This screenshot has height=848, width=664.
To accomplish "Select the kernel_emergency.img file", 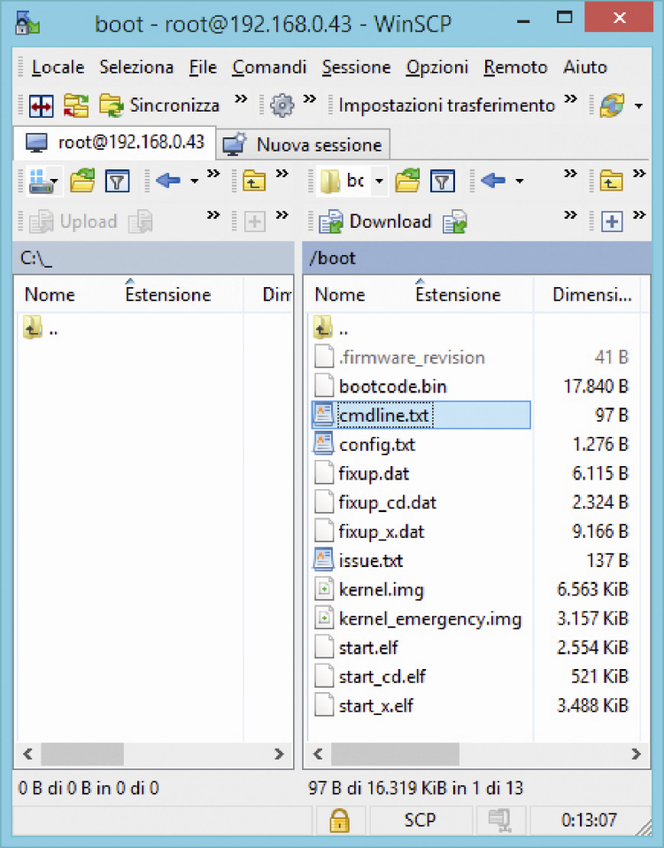I will [x=430, y=618].
